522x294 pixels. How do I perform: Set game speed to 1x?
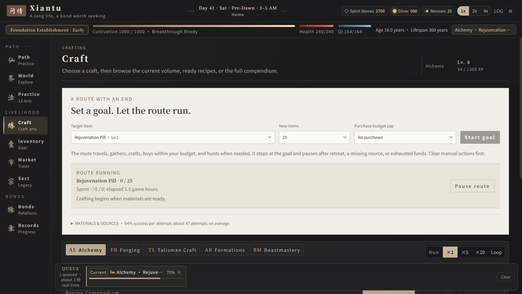(x=463, y=11)
